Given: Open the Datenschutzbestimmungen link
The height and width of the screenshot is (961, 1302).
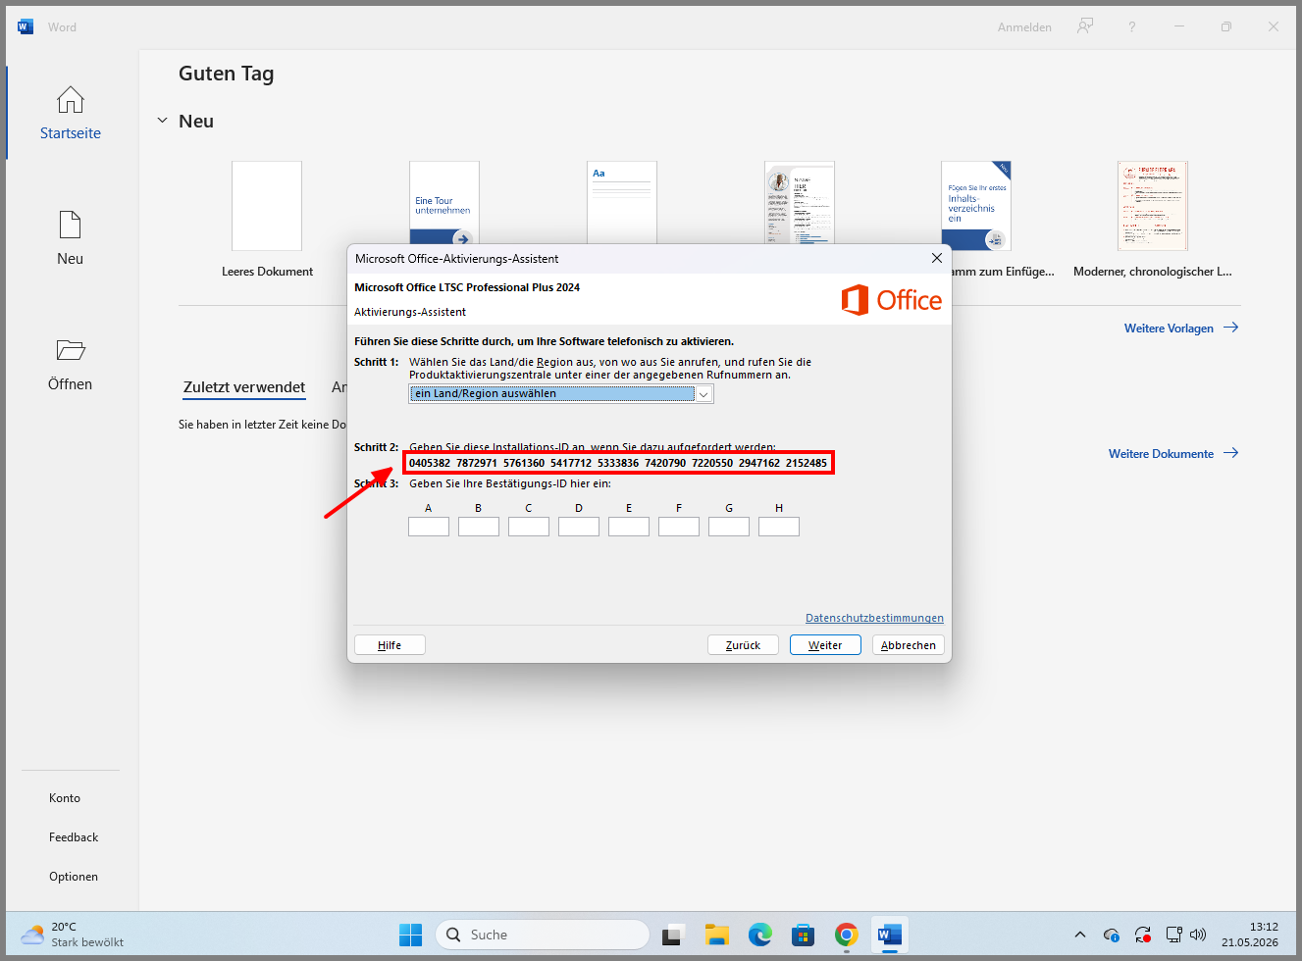Looking at the screenshot, I should coord(874,618).
